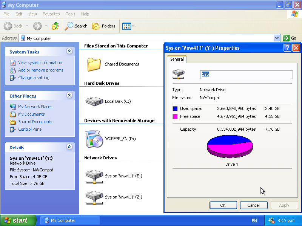Close the Properties dialog
The height and width of the screenshot is (226, 302).
pos(296,48)
